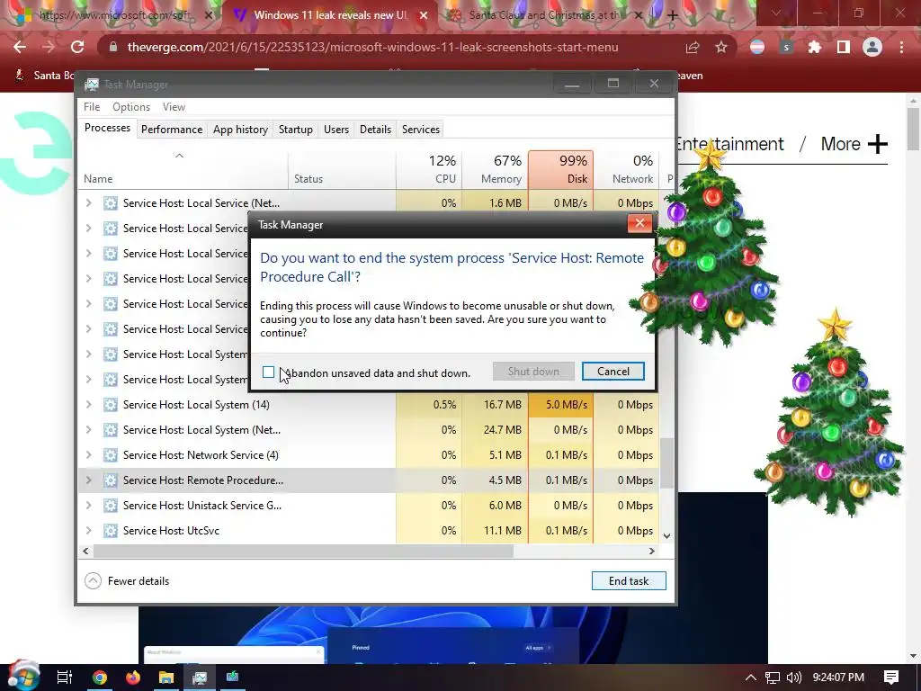Open Google Chrome from the taskbar

pos(100,678)
